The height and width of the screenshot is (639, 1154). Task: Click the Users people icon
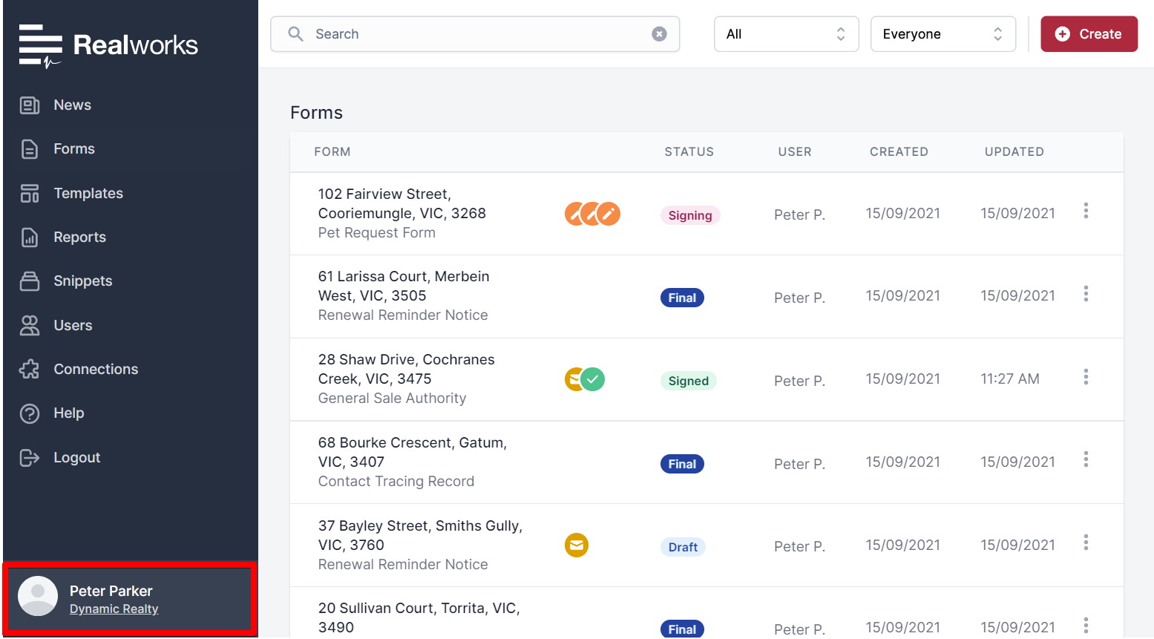(x=30, y=326)
